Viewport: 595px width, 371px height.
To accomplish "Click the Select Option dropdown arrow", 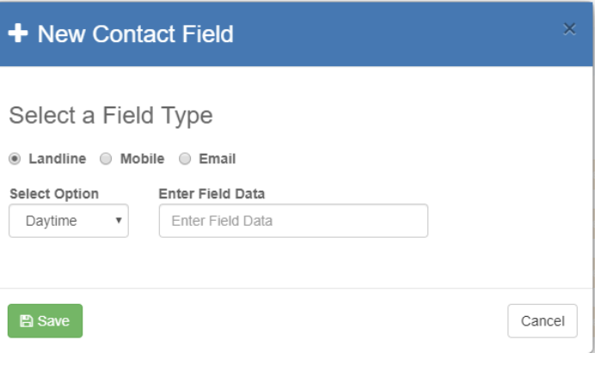I will 118,222.
